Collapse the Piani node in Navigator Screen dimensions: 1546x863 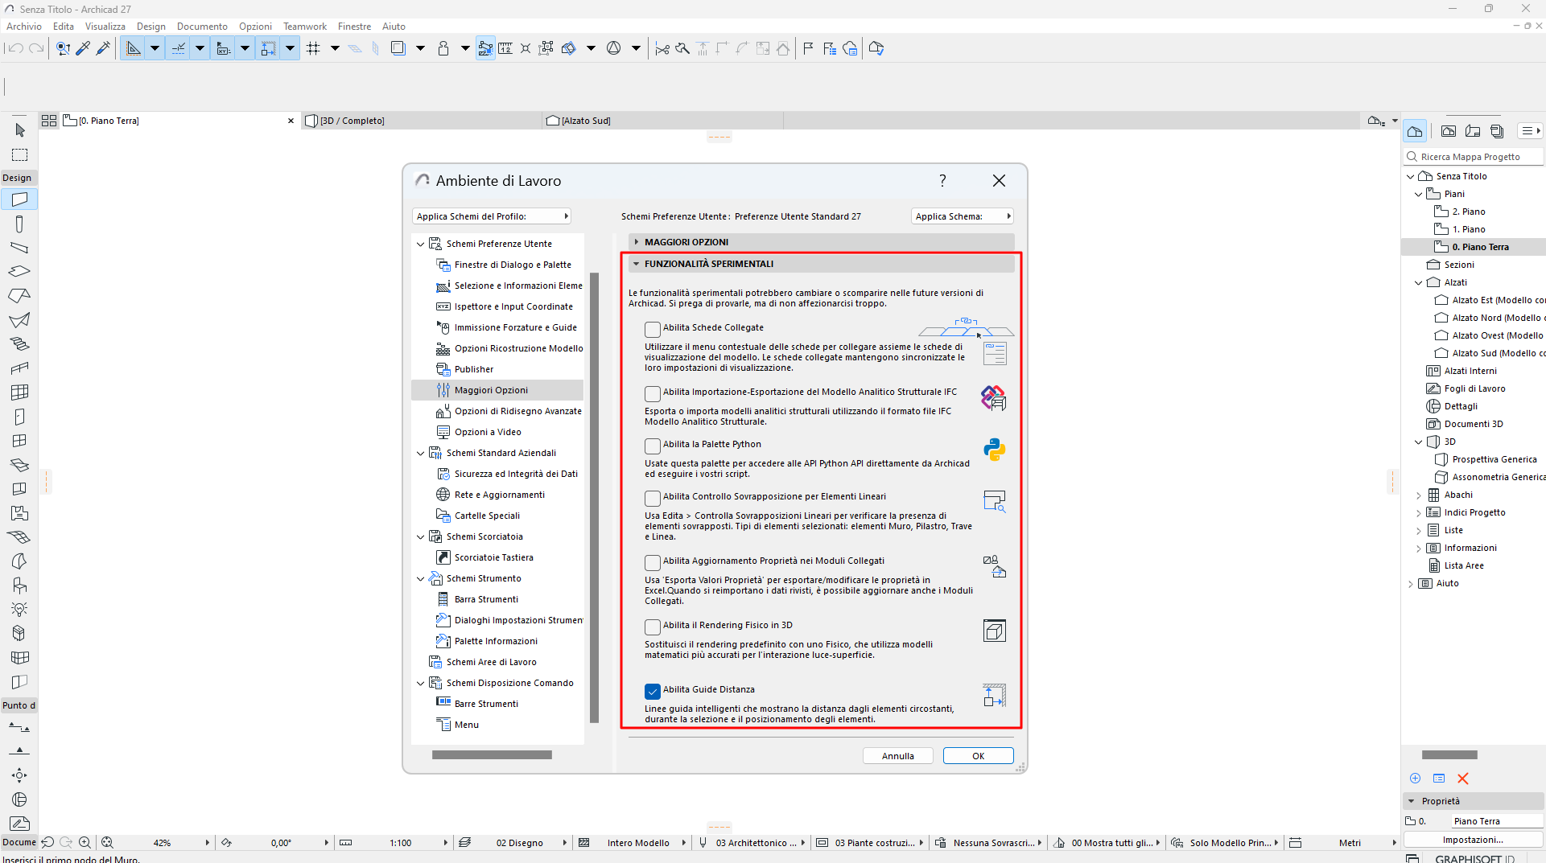1418,194
